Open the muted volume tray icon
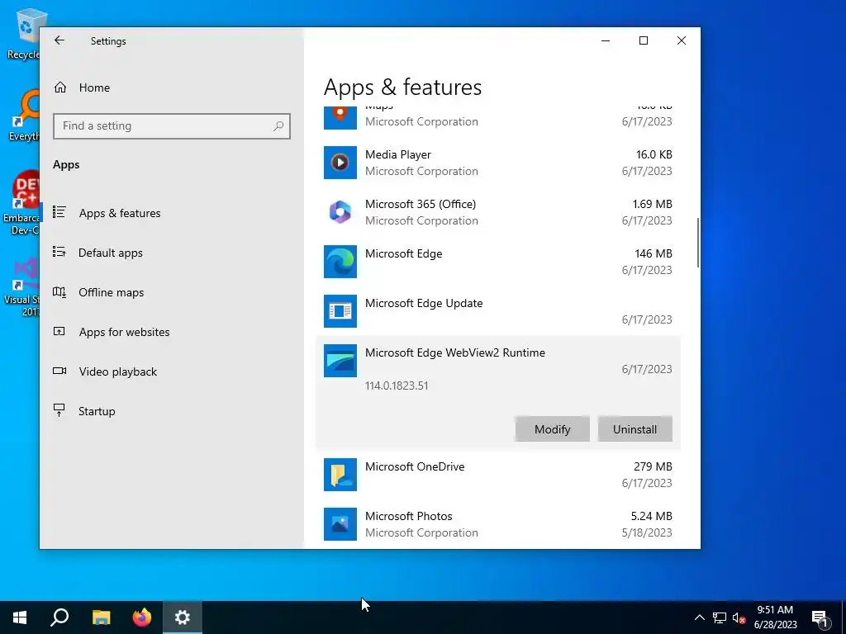Viewport: 846px width, 634px height. (739, 617)
